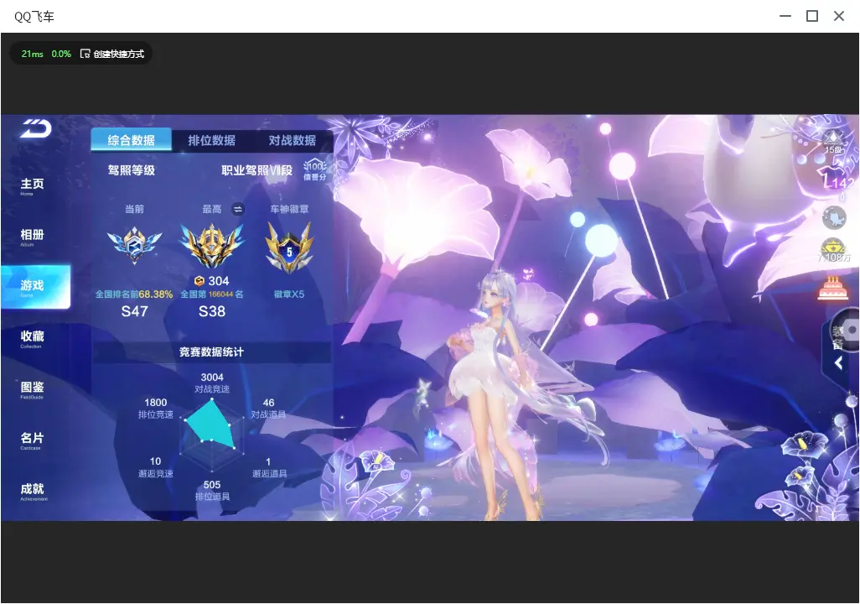Click the grey pet silhouette icon
The width and height of the screenshot is (860, 604).
(834, 217)
